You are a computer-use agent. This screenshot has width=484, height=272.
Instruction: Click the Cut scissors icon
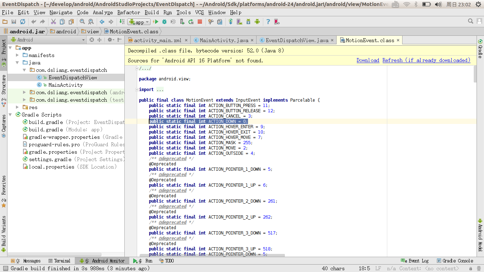(x=53, y=22)
